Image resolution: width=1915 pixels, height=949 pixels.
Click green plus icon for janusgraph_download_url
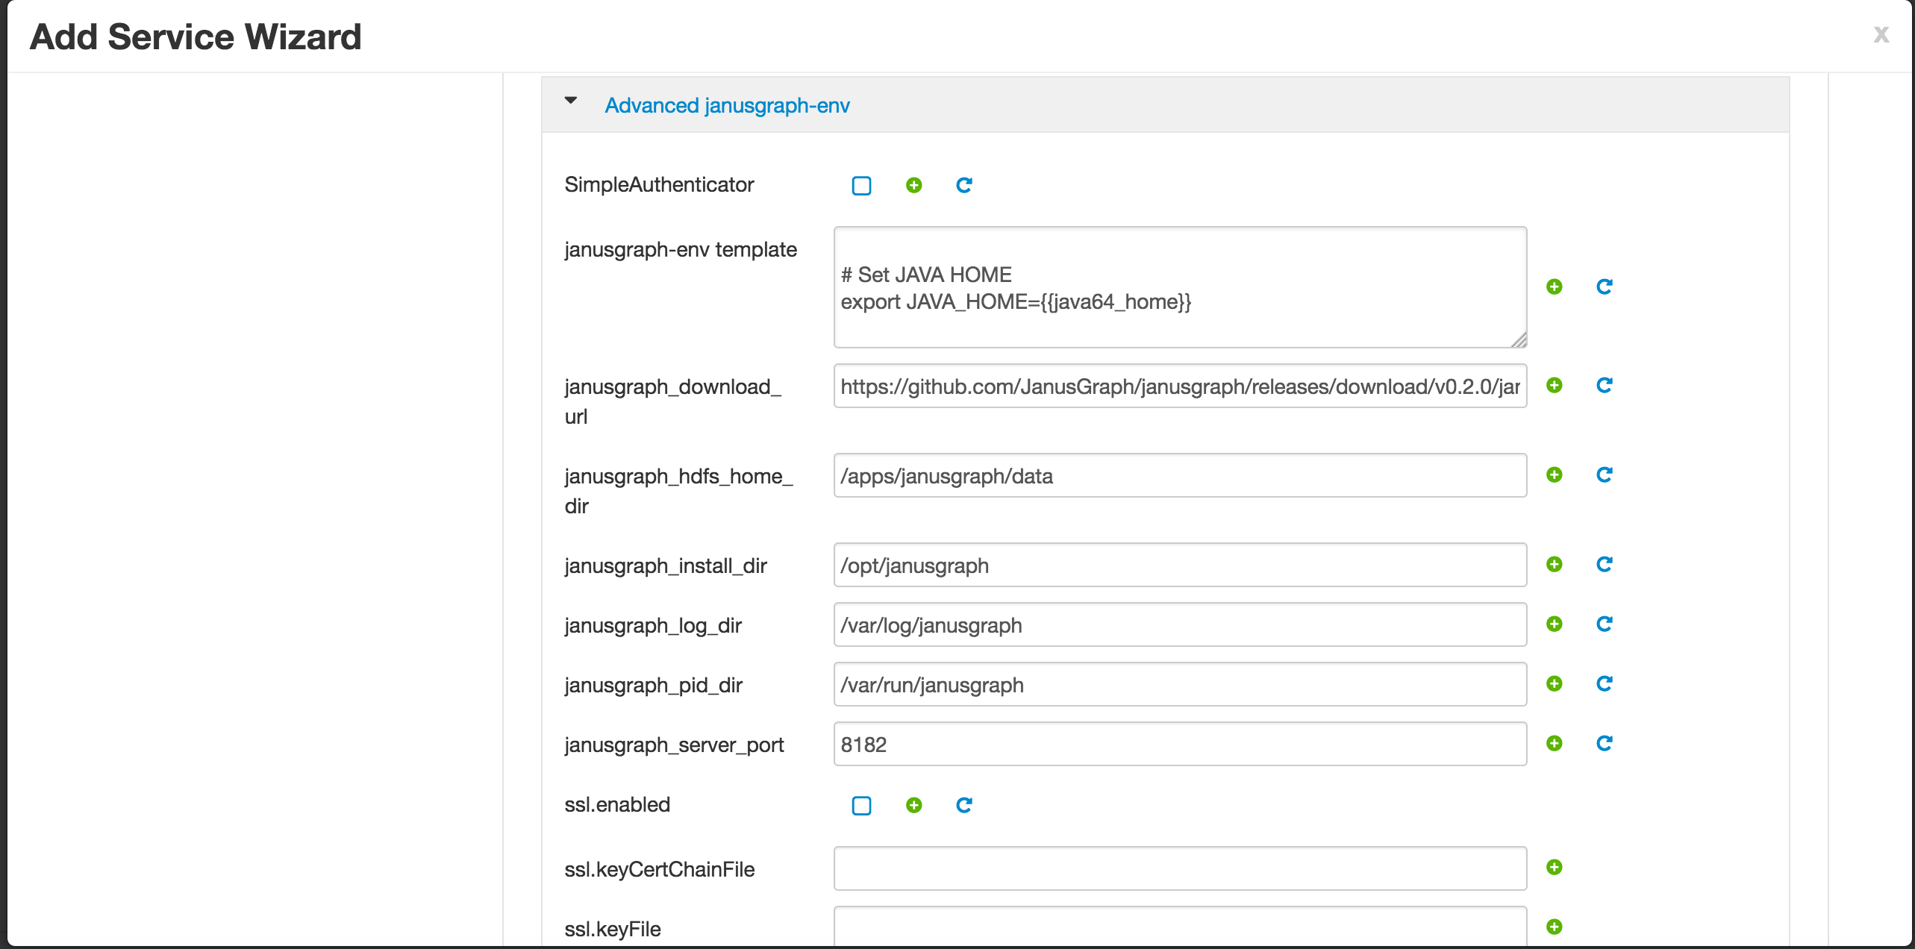(1555, 385)
